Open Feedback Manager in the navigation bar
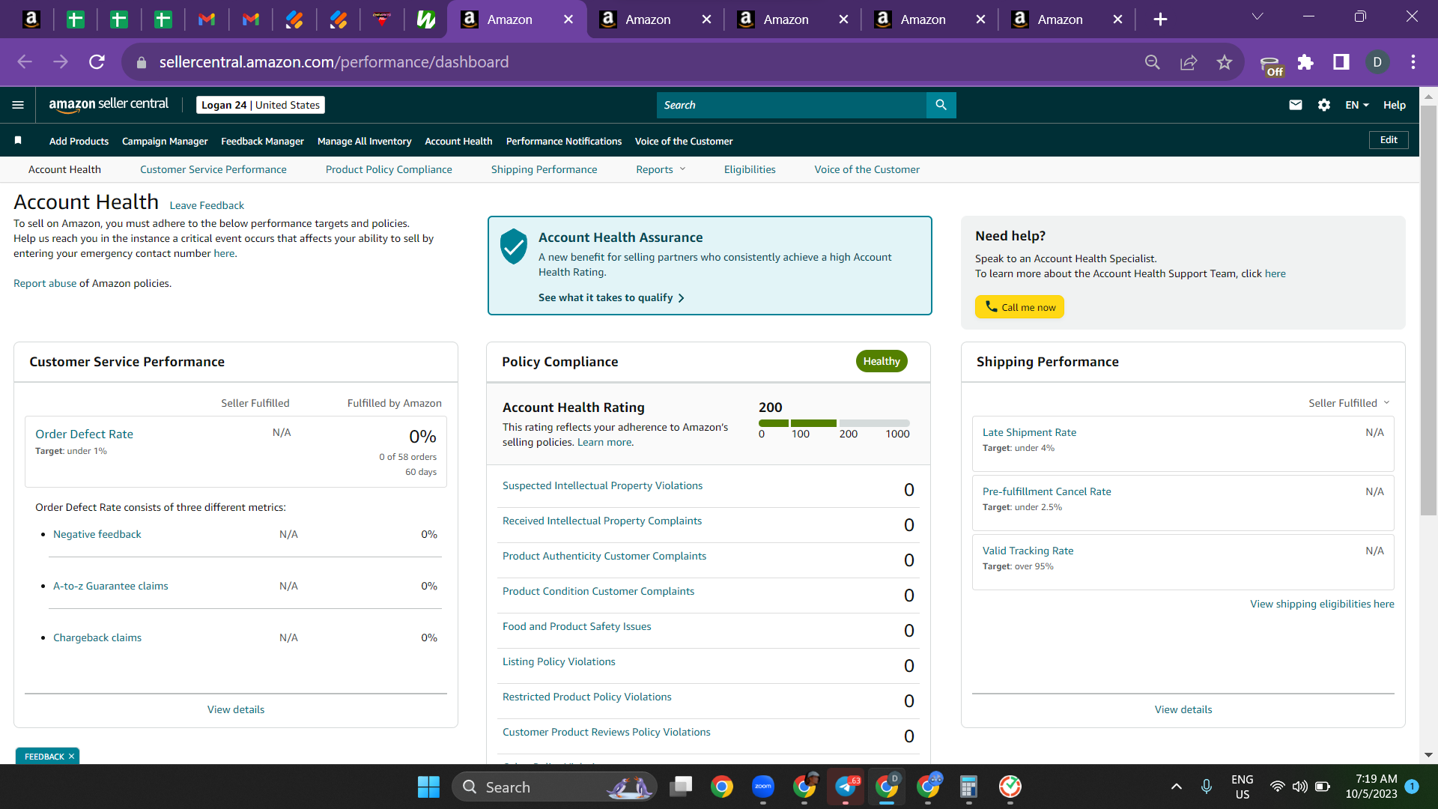Viewport: 1438px width, 809px height. (x=262, y=142)
